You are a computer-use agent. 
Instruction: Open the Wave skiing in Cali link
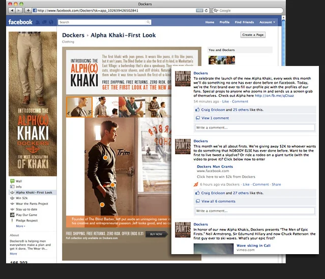(253, 246)
